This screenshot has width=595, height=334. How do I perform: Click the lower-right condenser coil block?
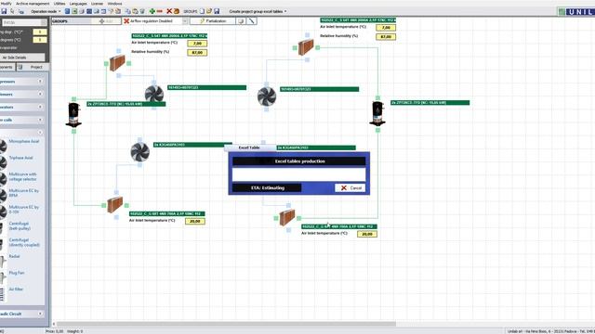(287, 218)
